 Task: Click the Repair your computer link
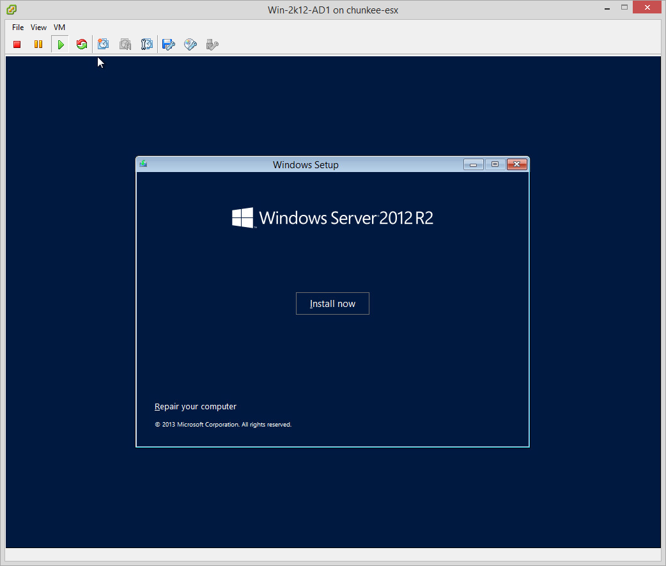click(x=196, y=407)
